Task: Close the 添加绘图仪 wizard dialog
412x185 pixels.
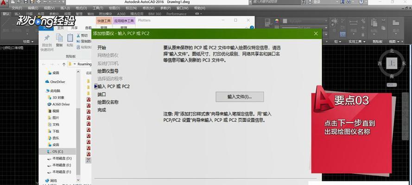Action: pos(316,34)
